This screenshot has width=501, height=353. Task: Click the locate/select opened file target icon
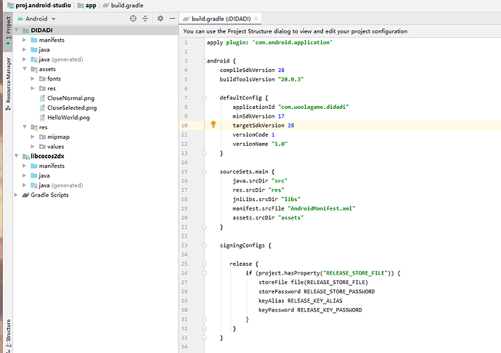coord(132,18)
